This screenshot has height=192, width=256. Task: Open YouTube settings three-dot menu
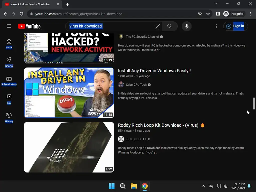pos(216,26)
